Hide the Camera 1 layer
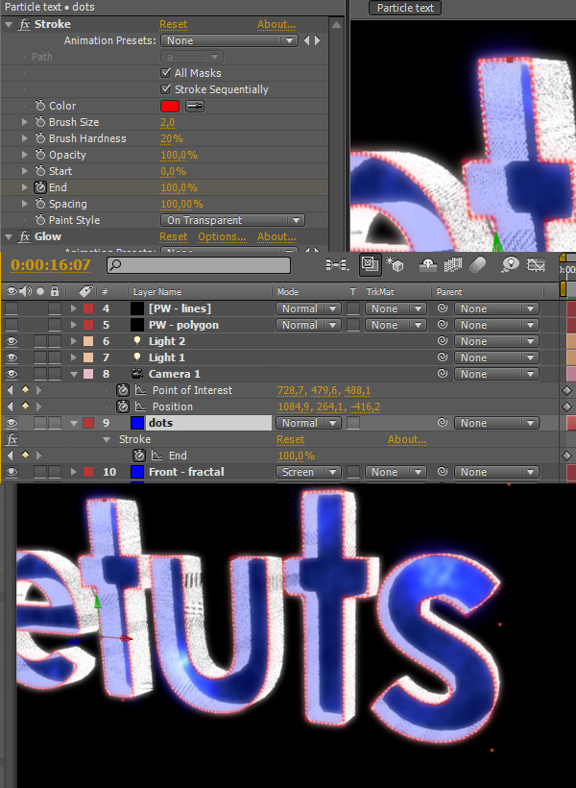 coord(12,374)
